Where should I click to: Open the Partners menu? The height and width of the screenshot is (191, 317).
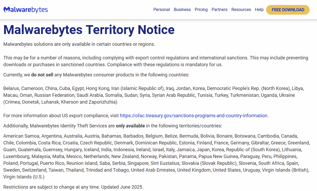click(219, 10)
